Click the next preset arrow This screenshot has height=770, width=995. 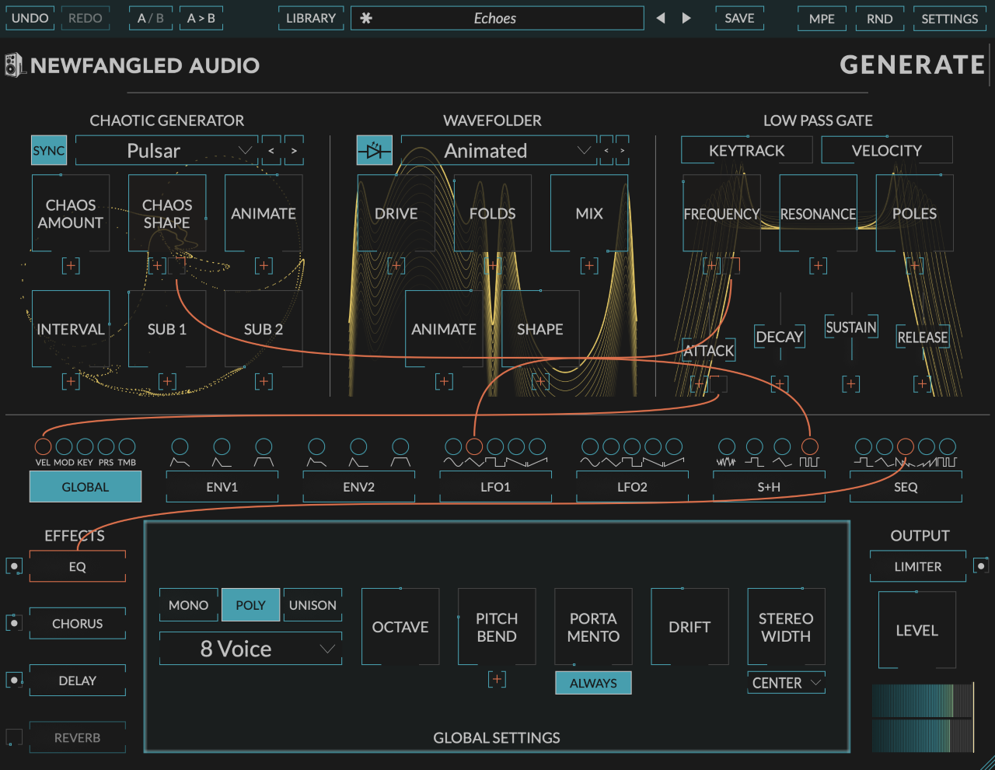click(x=686, y=18)
